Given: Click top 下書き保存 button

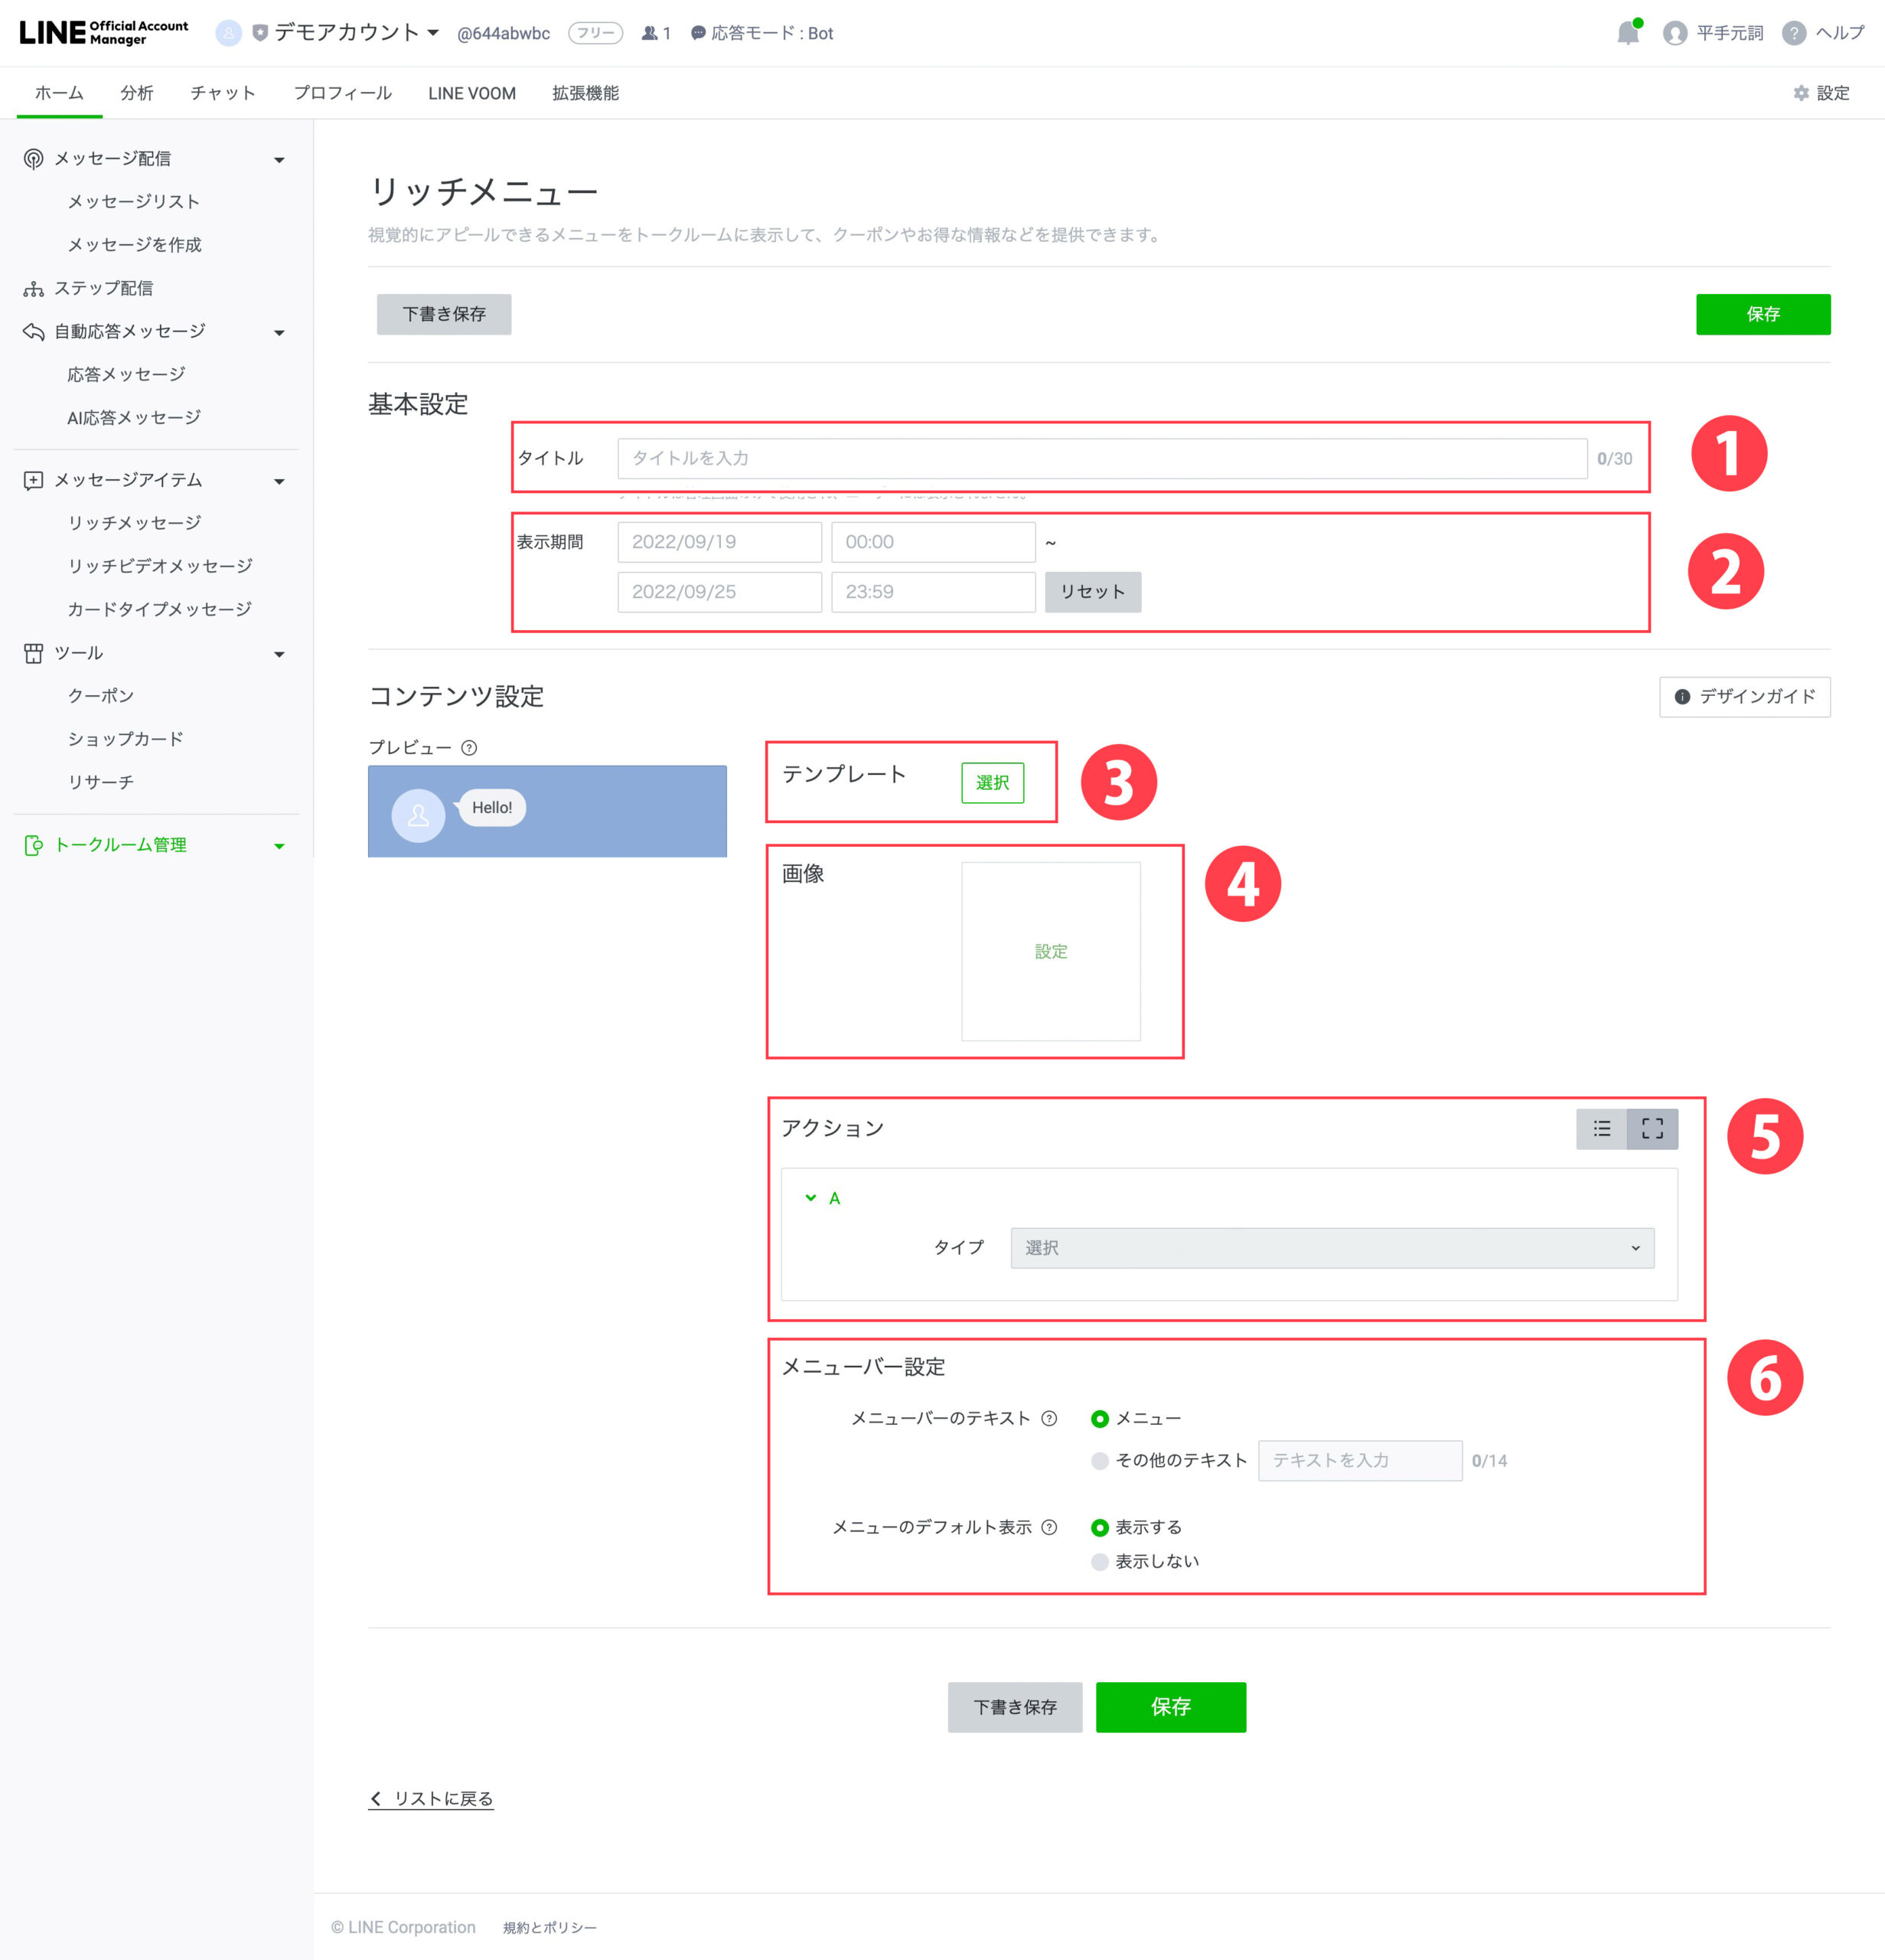Looking at the screenshot, I should 444,314.
